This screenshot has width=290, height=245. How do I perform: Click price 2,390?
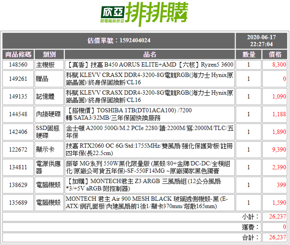pyautogui.click(x=279, y=167)
